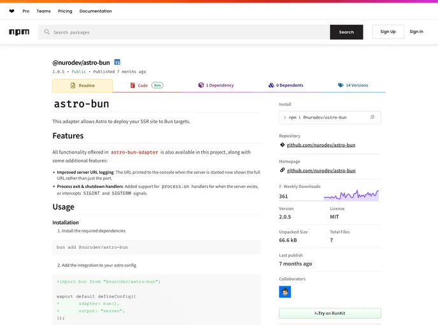Click the npm i @nurodev/astro-bun install box
Image resolution: width=438 pixels, height=325 pixels.
[330, 117]
